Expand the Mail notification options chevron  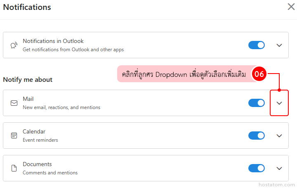(x=279, y=103)
